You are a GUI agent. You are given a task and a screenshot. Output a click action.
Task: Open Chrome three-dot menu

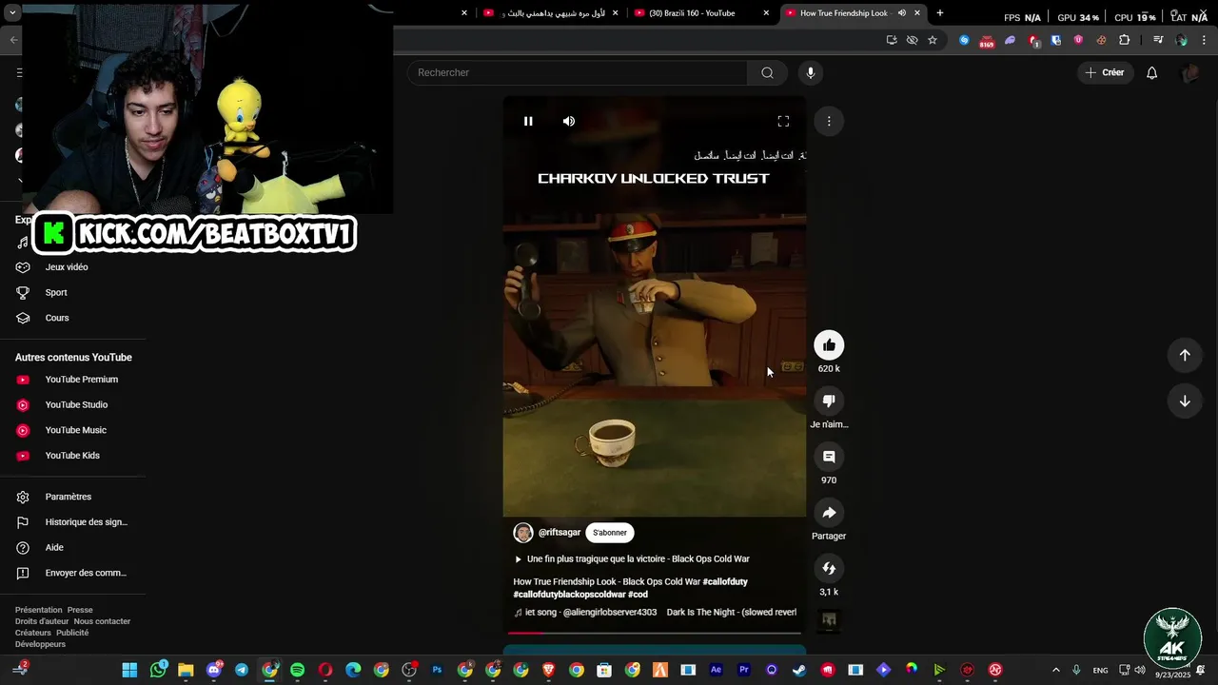[x=1202, y=40]
